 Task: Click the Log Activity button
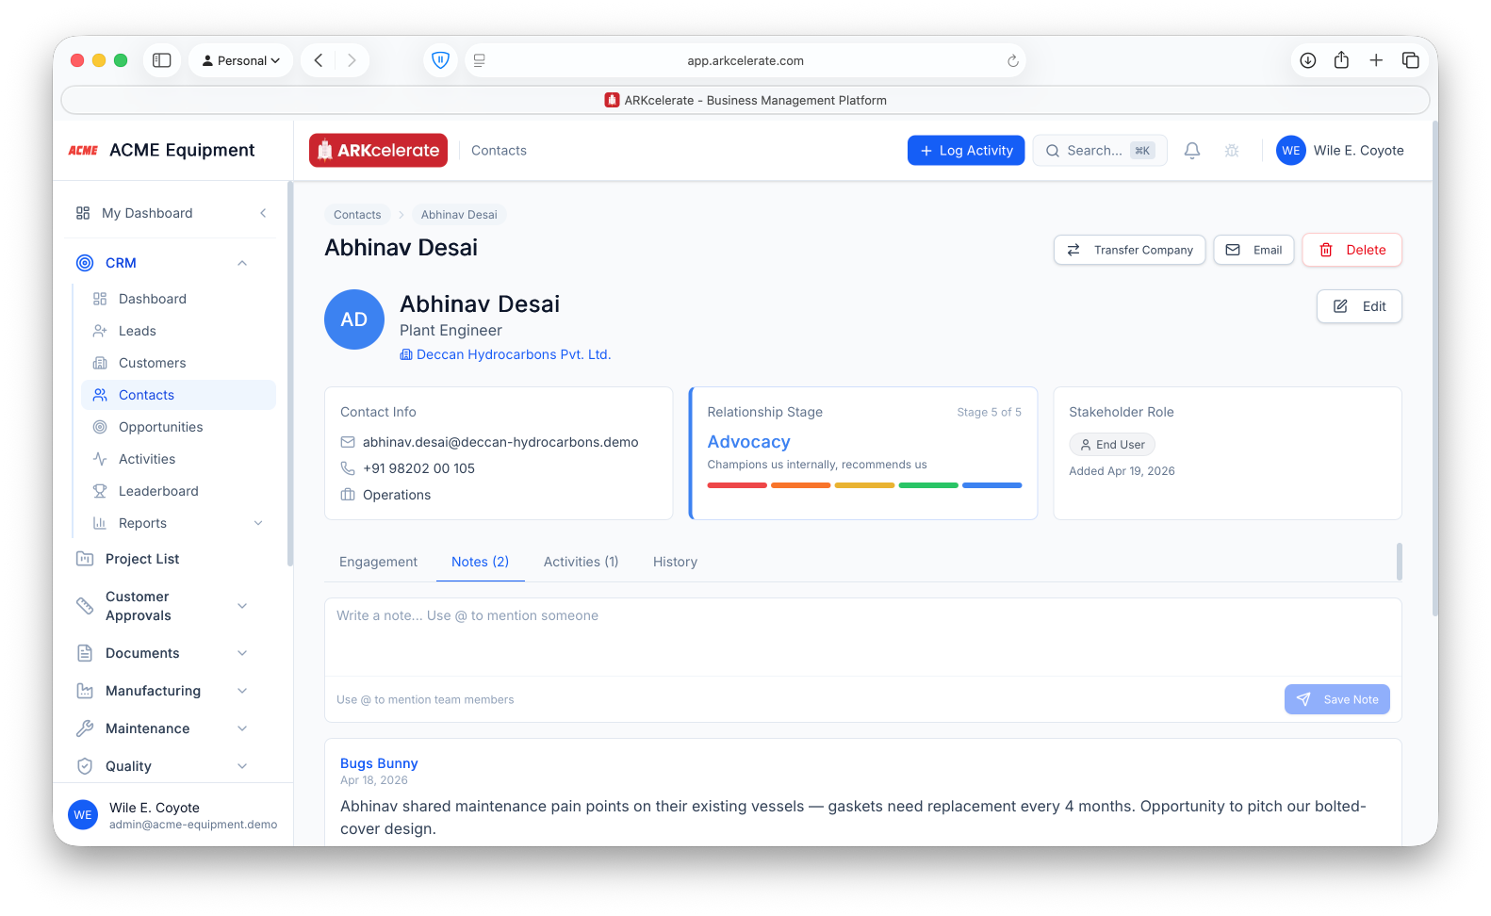(966, 151)
